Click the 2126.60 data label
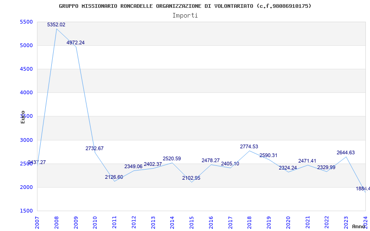 click(x=114, y=177)
